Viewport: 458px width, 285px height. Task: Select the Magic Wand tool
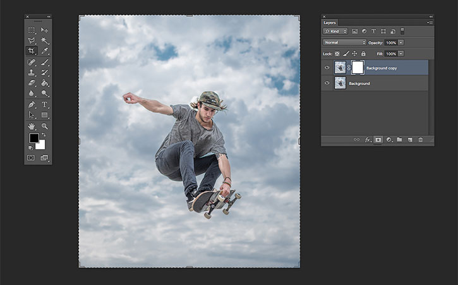44,40
